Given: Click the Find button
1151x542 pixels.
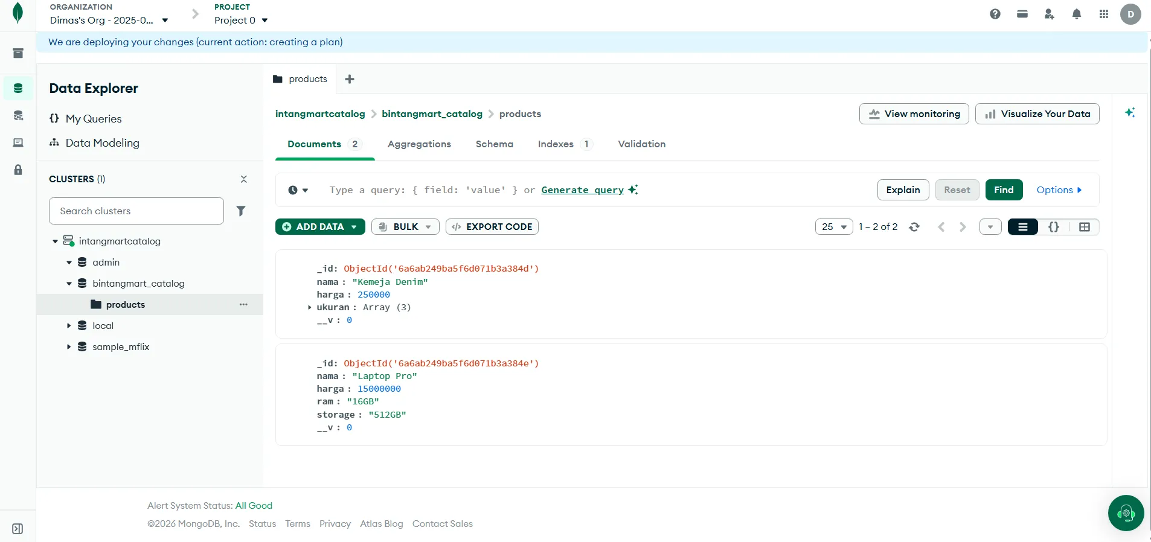Looking at the screenshot, I should (1004, 190).
